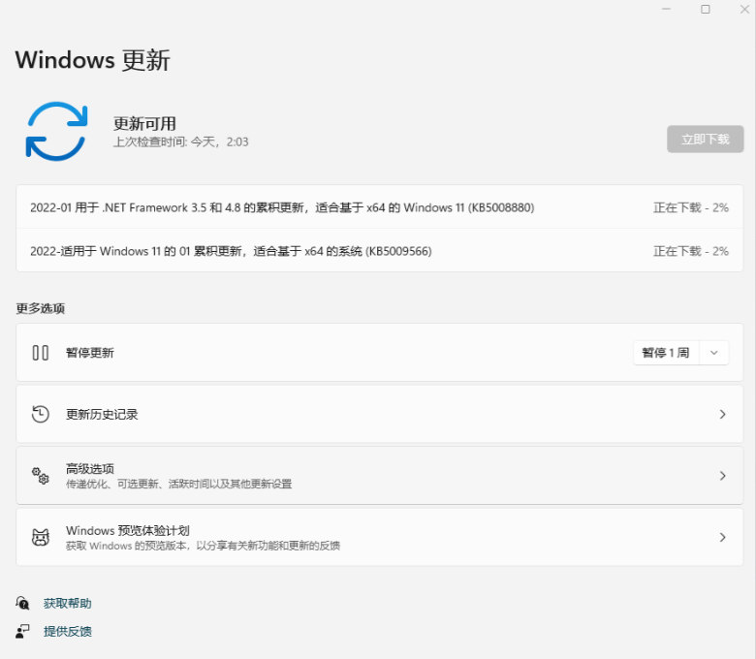Select the KB5009566 cumulative update row
The width and height of the screenshot is (756, 659).
click(x=379, y=250)
